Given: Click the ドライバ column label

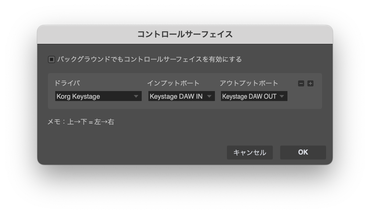Looking at the screenshot, I should click(x=67, y=83).
